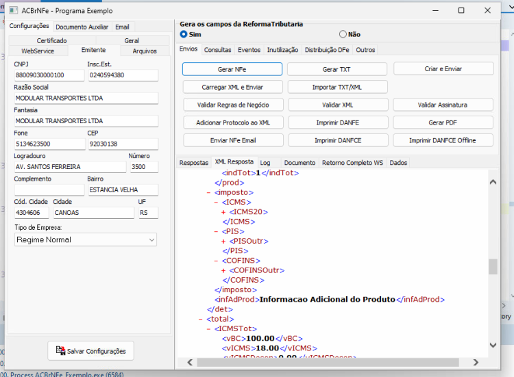
Task: Click the ACBrNFe application icon in title bar
Action: click(14, 10)
